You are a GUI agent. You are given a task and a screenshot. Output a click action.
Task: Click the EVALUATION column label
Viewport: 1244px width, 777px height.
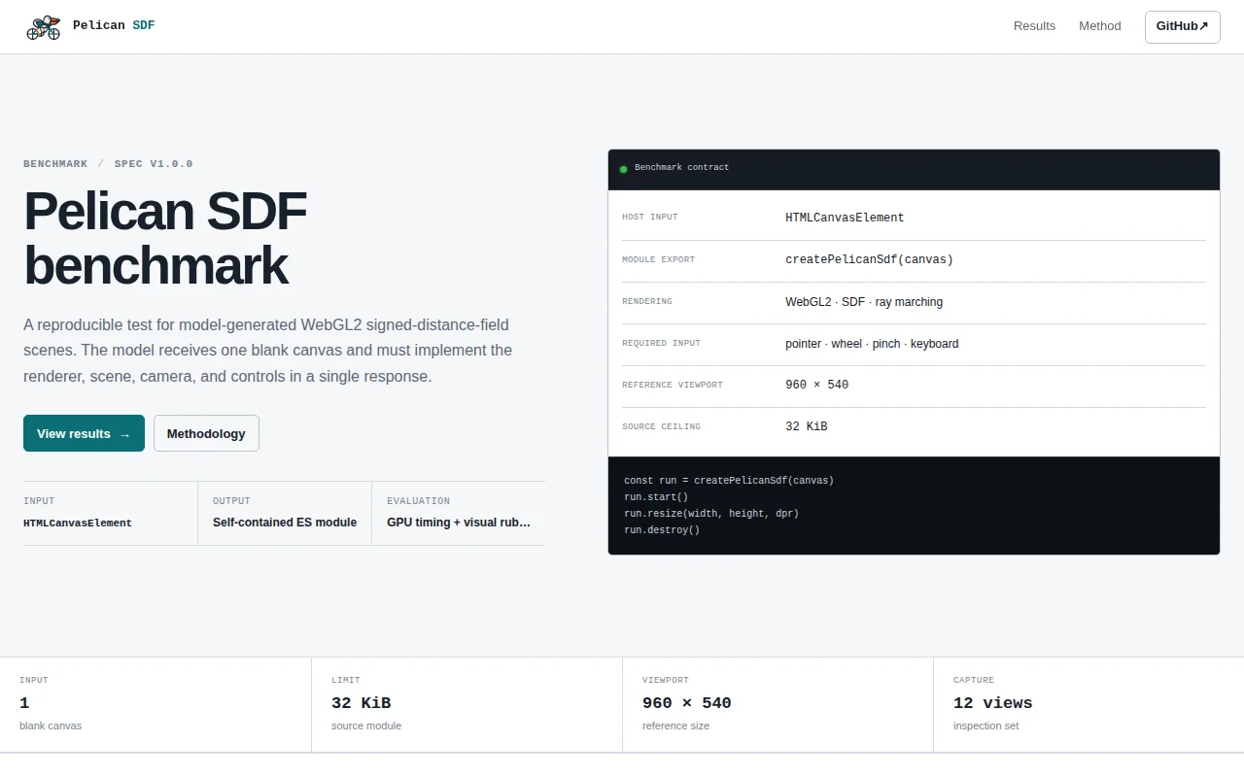tap(418, 501)
